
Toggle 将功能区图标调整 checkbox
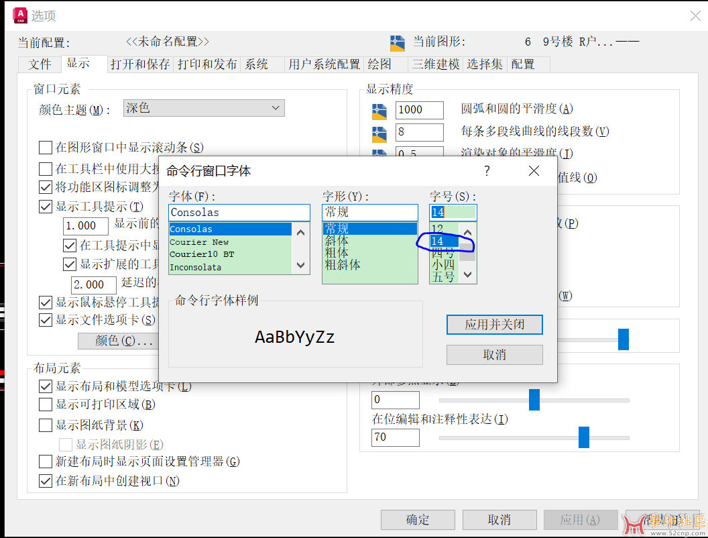(45, 187)
